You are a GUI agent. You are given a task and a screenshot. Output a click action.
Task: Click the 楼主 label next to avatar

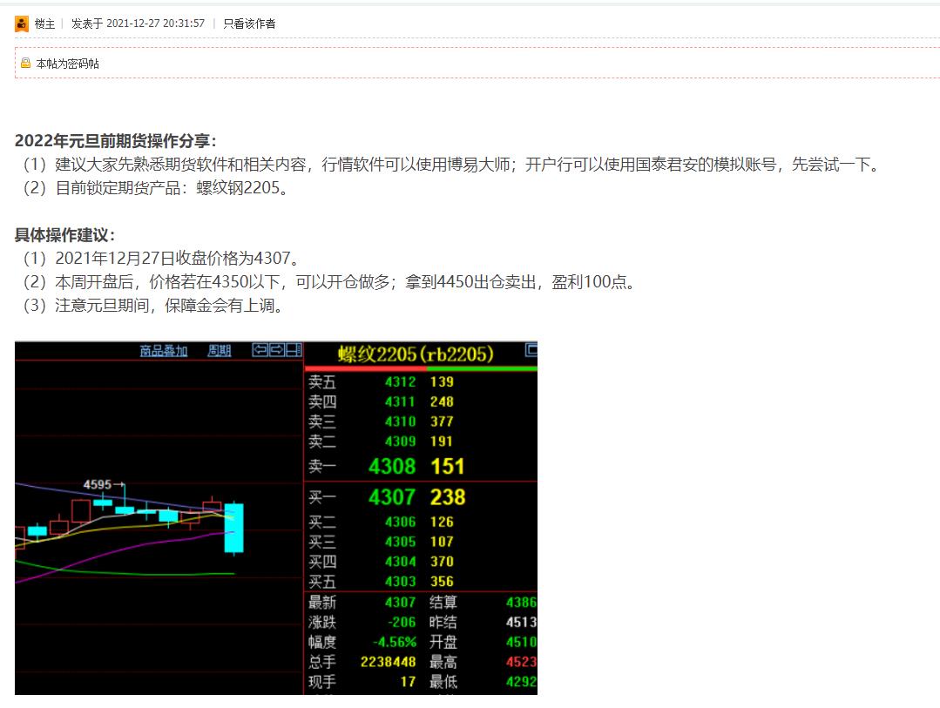click(x=44, y=24)
